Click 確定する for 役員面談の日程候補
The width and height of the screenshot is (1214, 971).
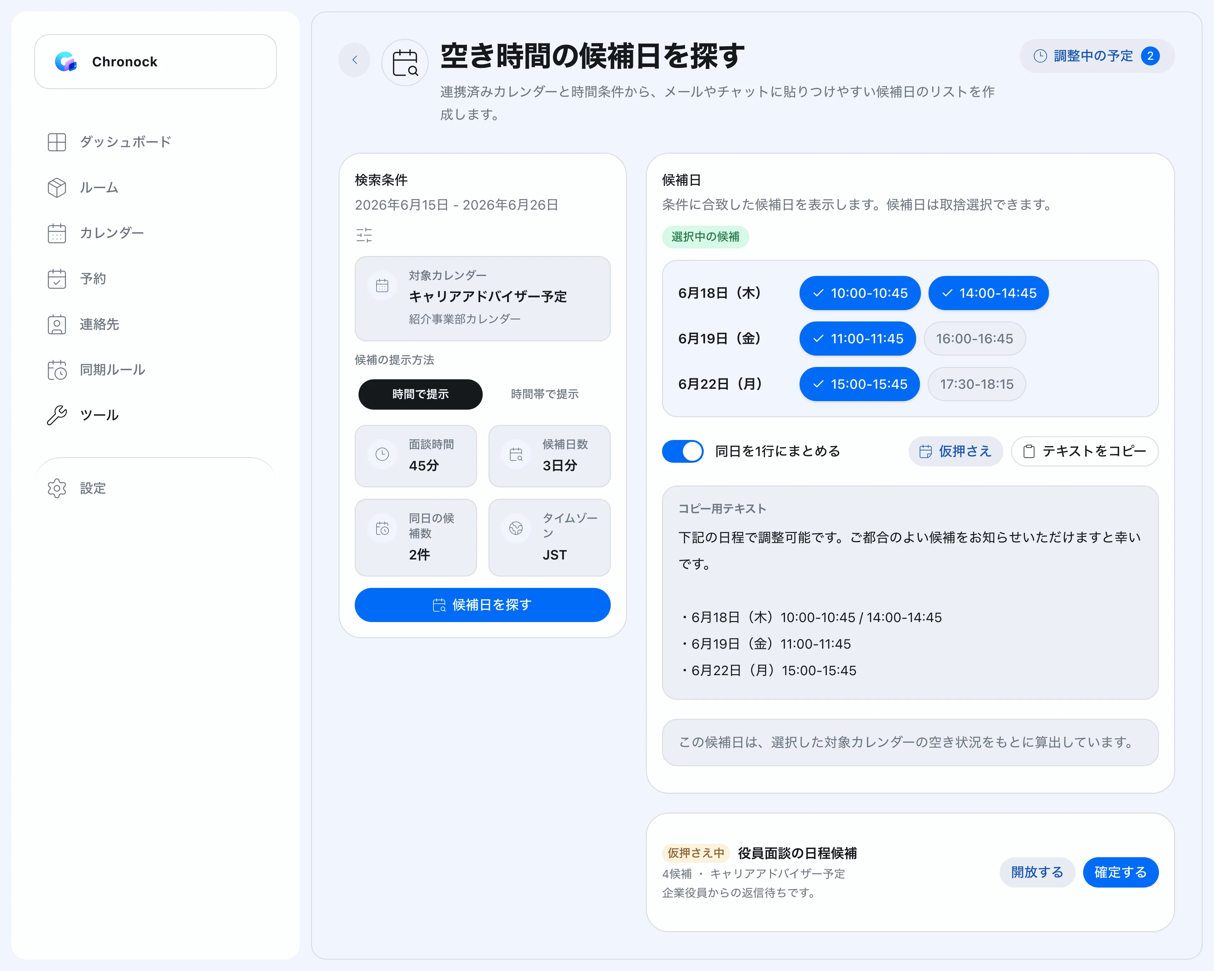click(x=1120, y=872)
